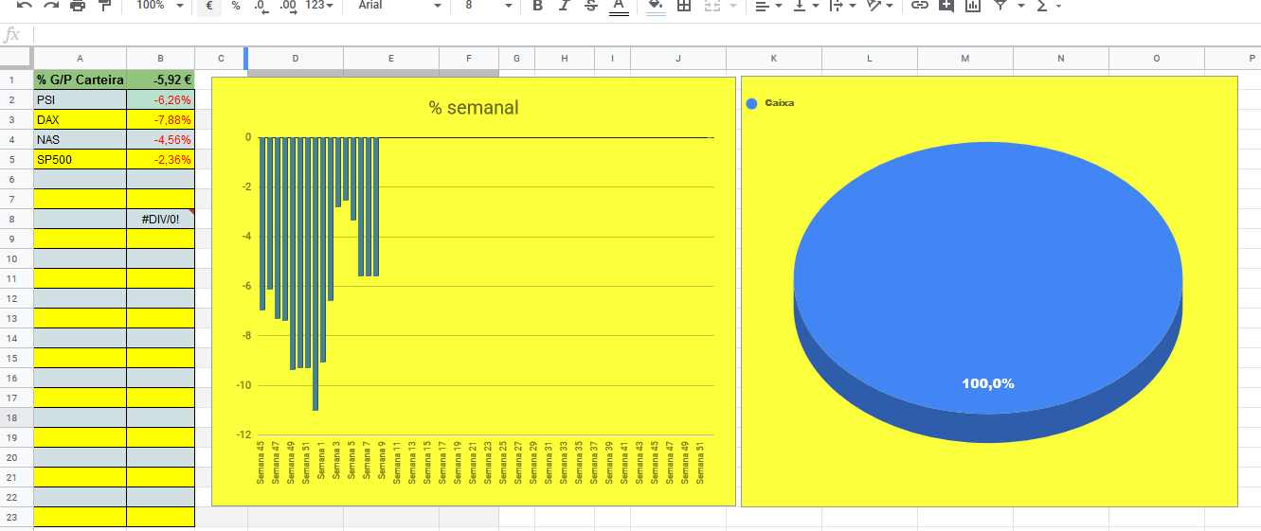This screenshot has width=1261, height=531.
Task: Select the NAS cell
Action: click(x=80, y=139)
